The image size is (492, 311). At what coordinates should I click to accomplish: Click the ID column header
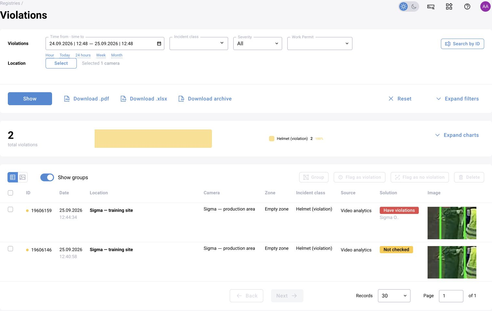(x=28, y=193)
